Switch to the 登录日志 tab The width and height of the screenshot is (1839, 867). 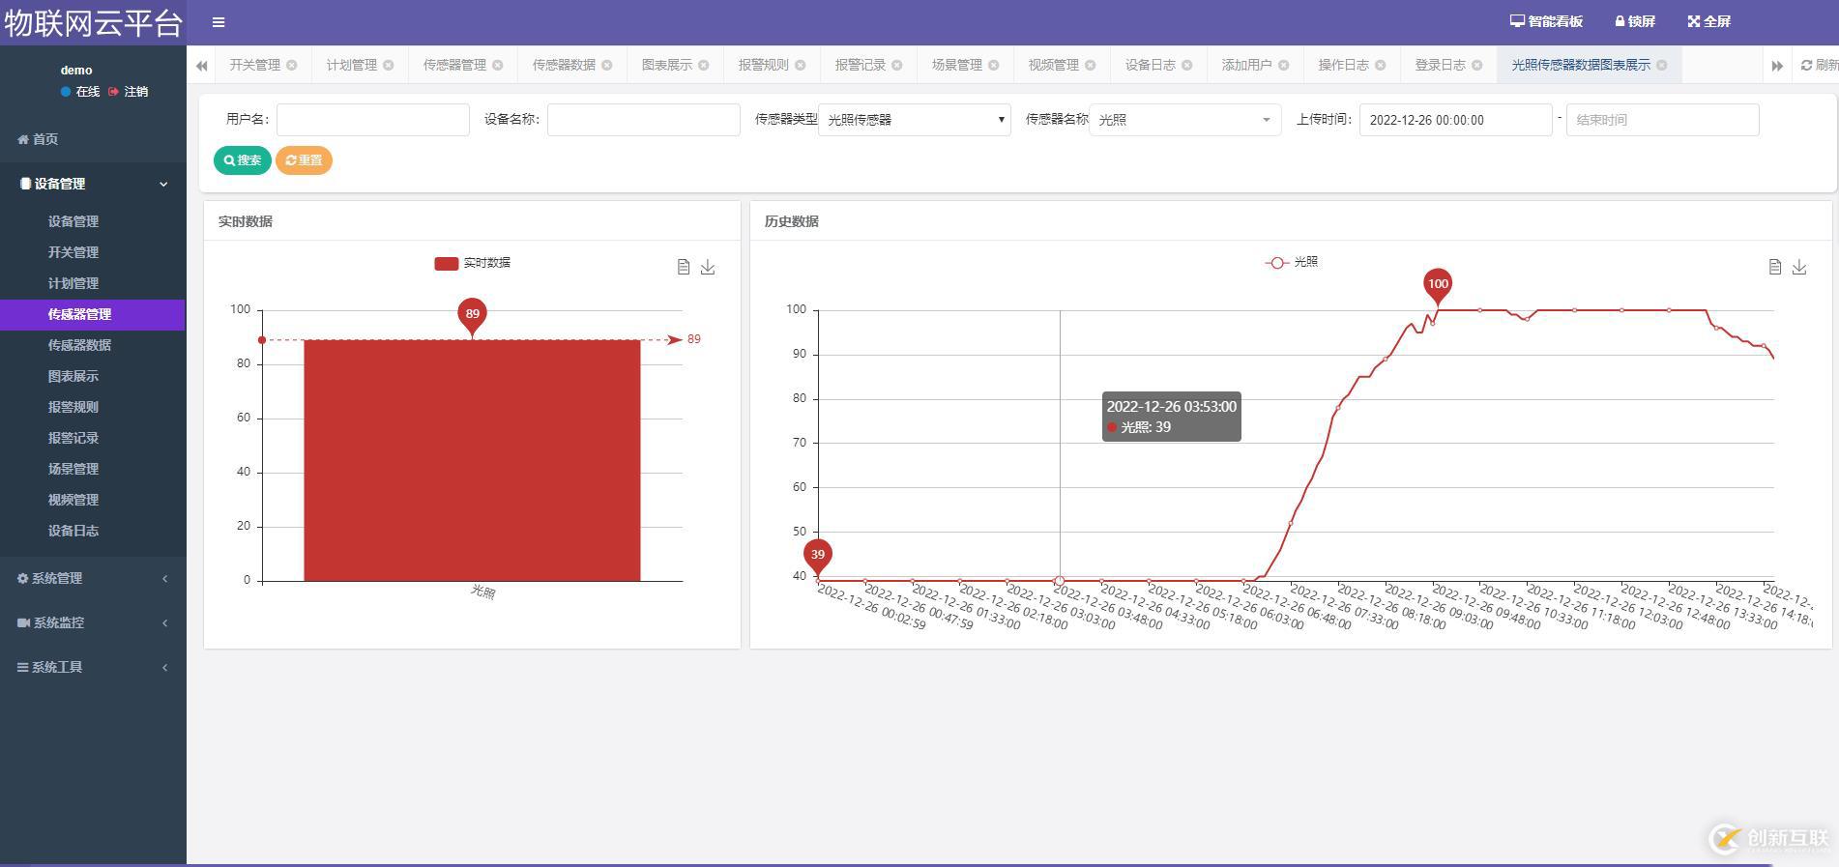tap(1441, 65)
